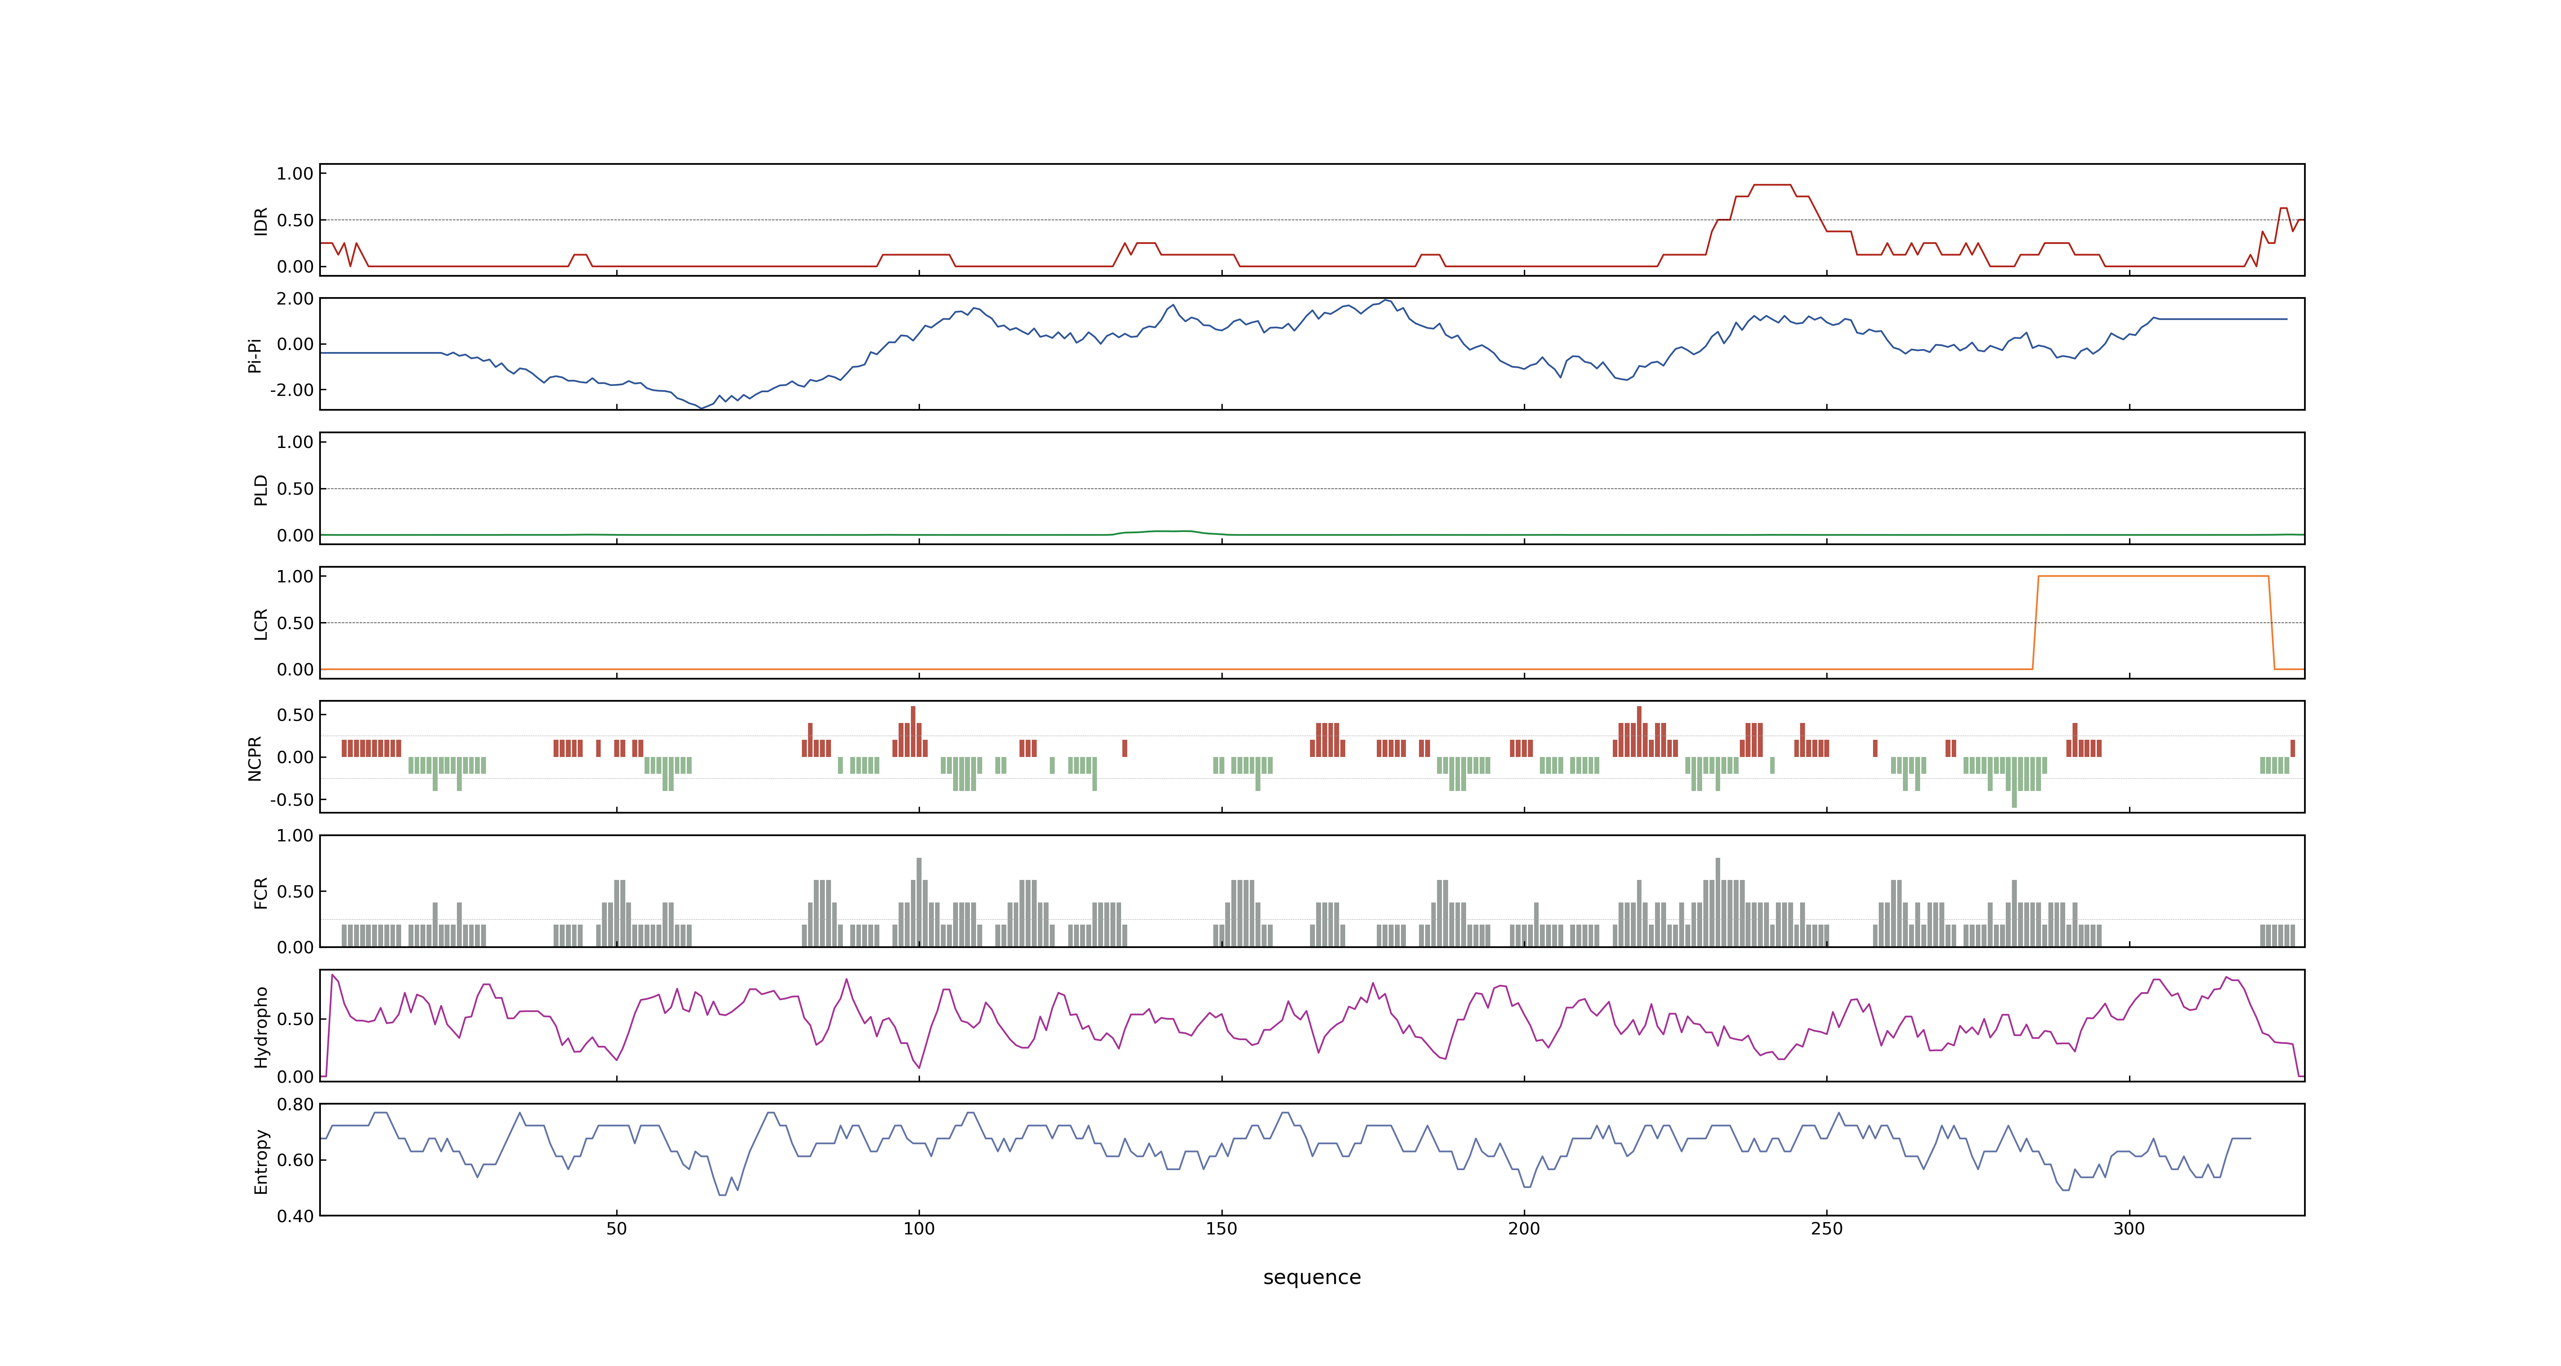Click the 0.40 tick on Entropy axis
This screenshot has height=1366, width=2561.
pyautogui.click(x=295, y=1216)
